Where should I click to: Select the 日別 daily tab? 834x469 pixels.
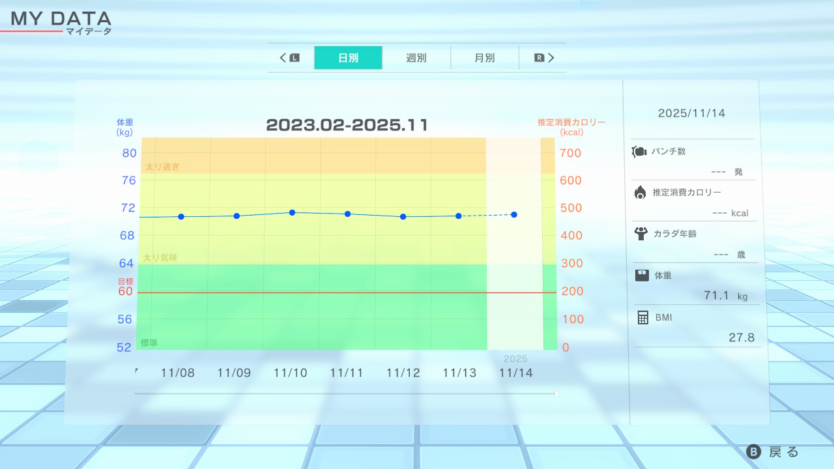(x=348, y=58)
